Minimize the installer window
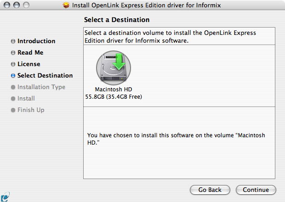Image resolution: width=285 pixels, height=202 pixels. 17,5
